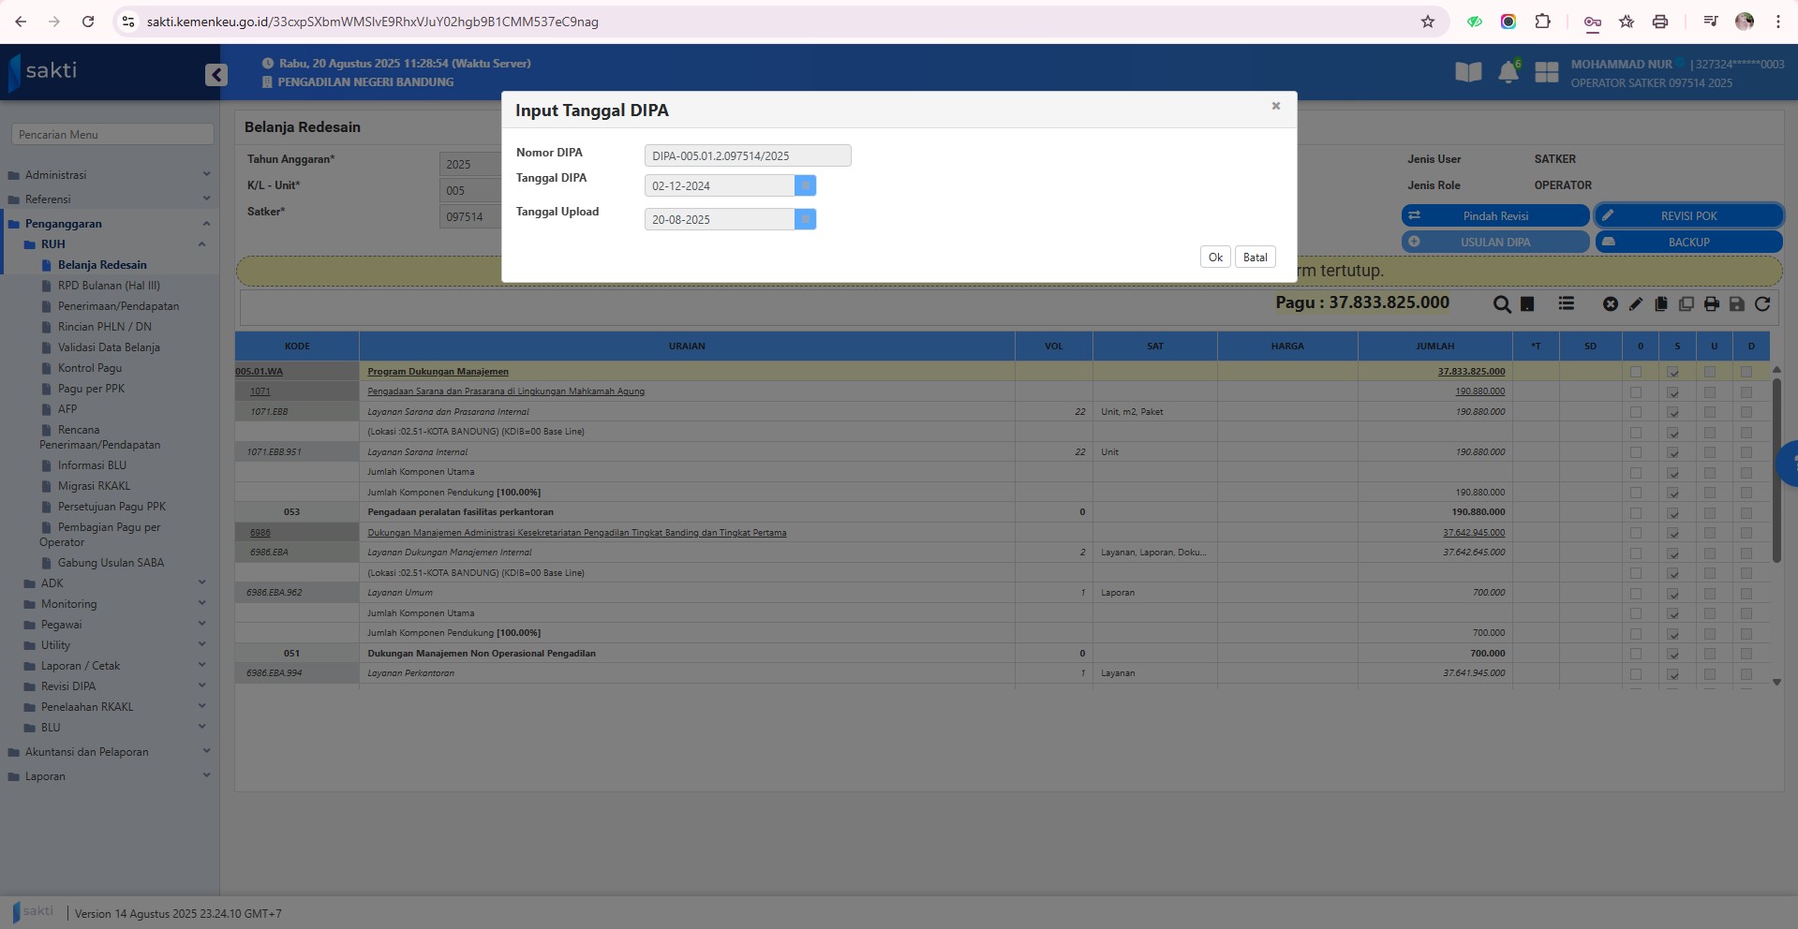Viewport: 1798px width, 929px height.
Task: Click the Nomor DIPA input field
Action: [x=747, y=155]
